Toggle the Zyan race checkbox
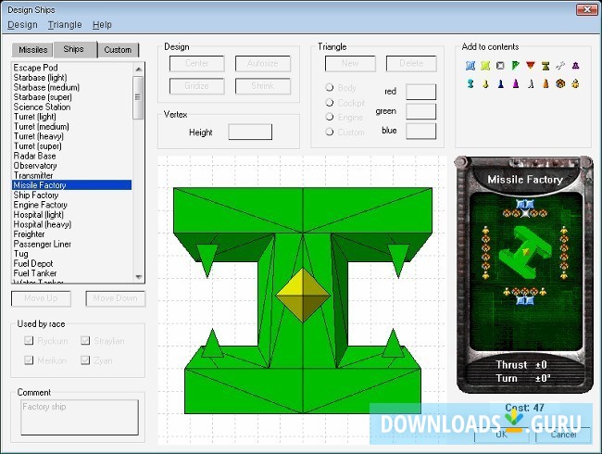 (85, 359)
